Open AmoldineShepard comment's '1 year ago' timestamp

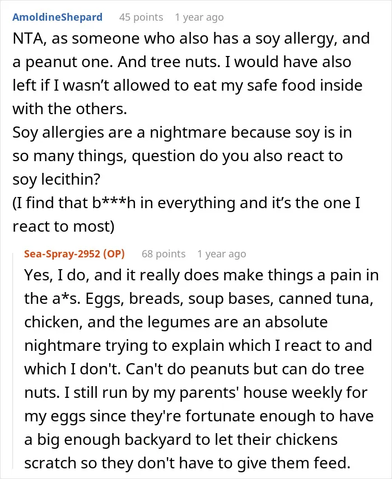click(x=199, y=17)
